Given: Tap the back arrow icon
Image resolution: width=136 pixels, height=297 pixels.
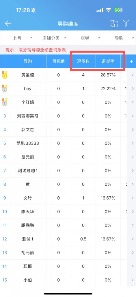Looking at the screenshot, I should point(8,23).
